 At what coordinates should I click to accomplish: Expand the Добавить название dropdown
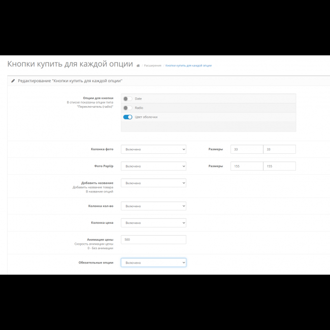click(153, 183)
